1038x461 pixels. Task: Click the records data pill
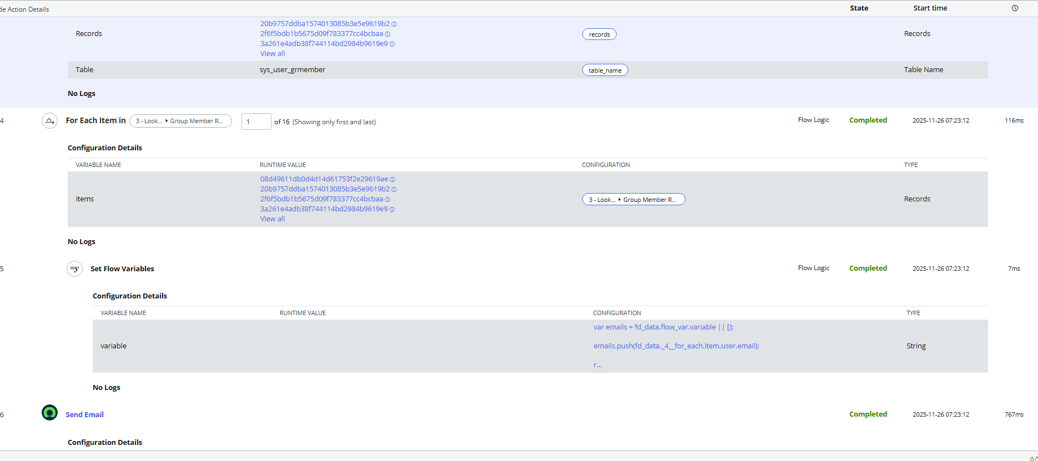[x=599, y=34]
